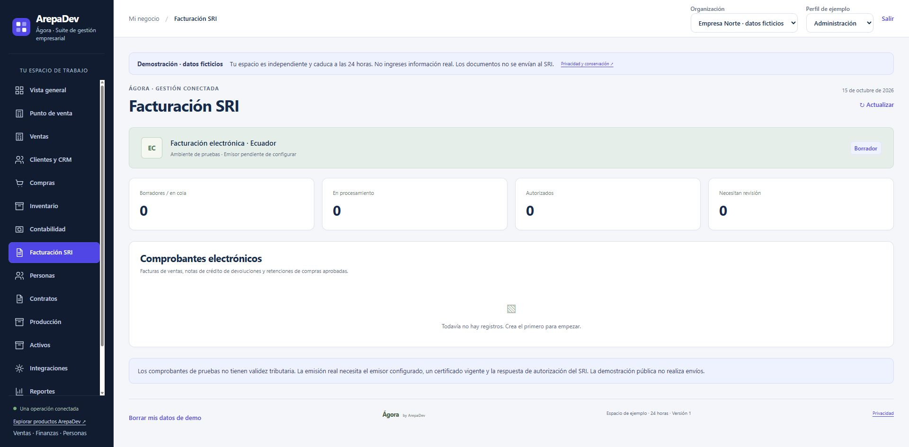
Task: Click the Vista general grid icon
Action: pos(19,90)
